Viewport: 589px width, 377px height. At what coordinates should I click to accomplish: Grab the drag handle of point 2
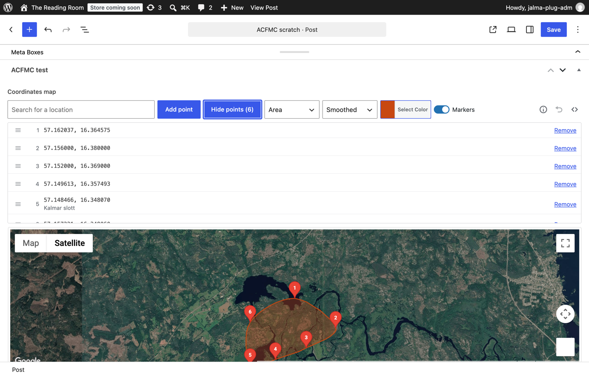(18, 148)
